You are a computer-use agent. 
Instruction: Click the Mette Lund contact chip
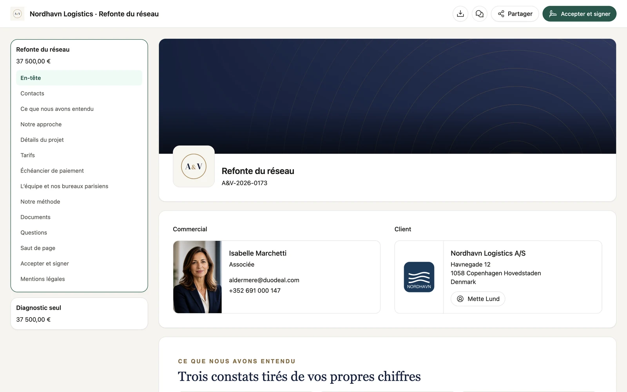pyautogui.click(x=478, y=299)
